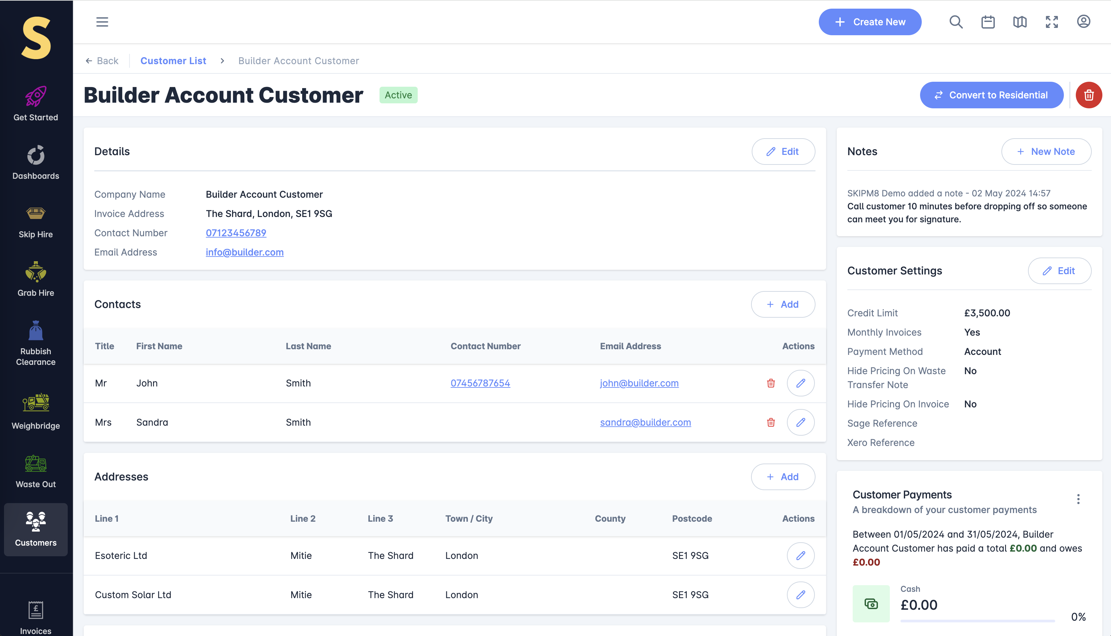The height and width of the screenshot is (636, 1111).
Task: Open the user profile icon
Action: [x=1083, y=21]
